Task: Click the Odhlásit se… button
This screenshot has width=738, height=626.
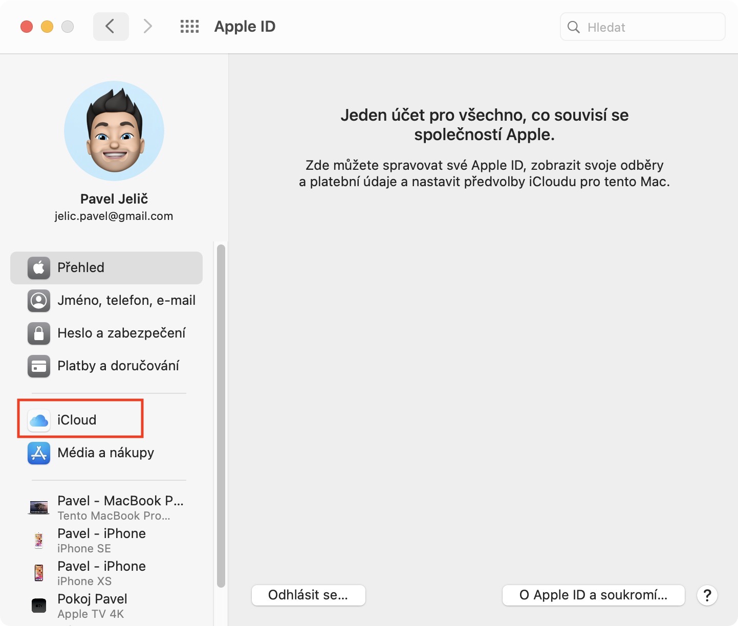Action: (x=309, y=595)
